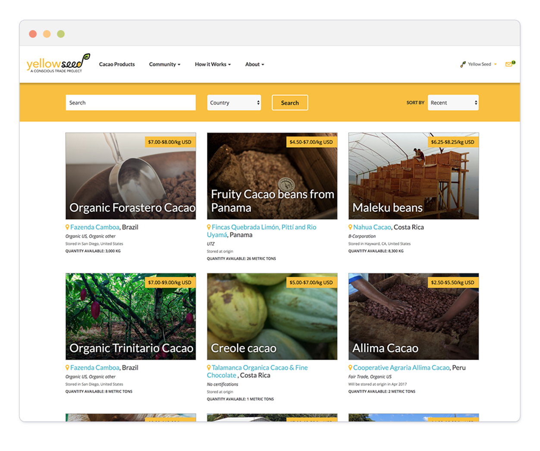The width and height of the screenshot is (540, 451).
Task: Click the 'UTZ' certification text
Action: (210, 244)
